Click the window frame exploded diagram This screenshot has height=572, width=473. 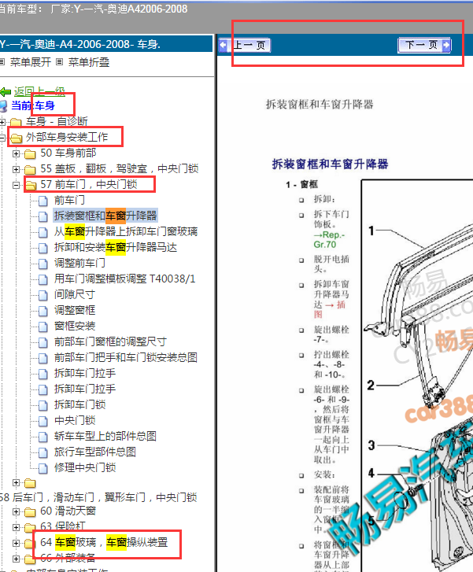417,376
